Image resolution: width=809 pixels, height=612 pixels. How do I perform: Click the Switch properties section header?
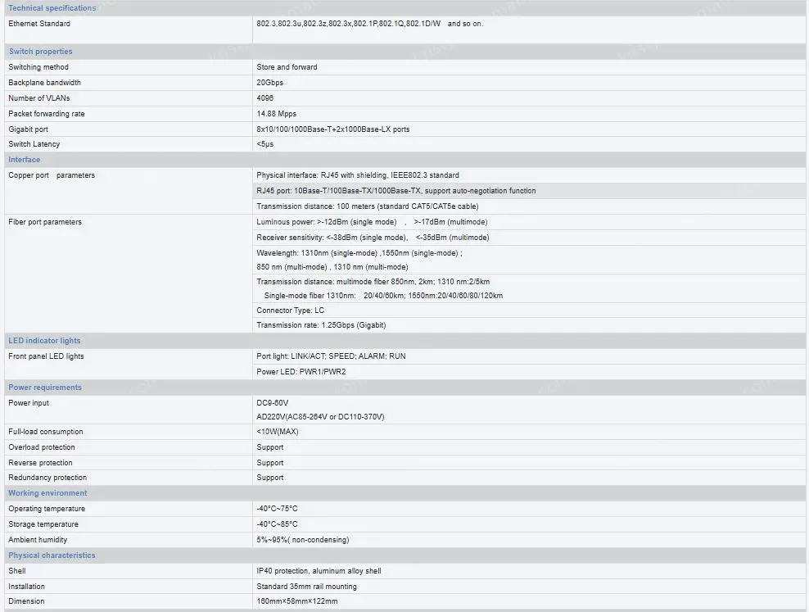(40, 52)
